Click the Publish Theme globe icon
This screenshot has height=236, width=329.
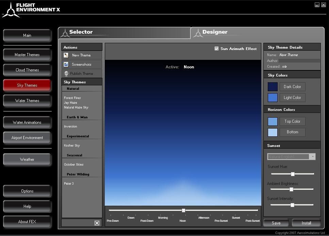pyautogui.click(x=66, y=73)
